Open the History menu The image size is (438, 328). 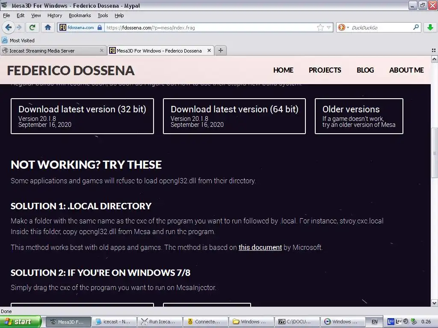[54, 15]
